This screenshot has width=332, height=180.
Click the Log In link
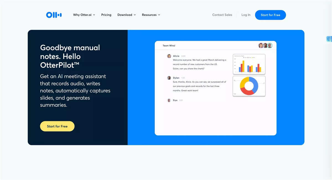pos(246,15)
